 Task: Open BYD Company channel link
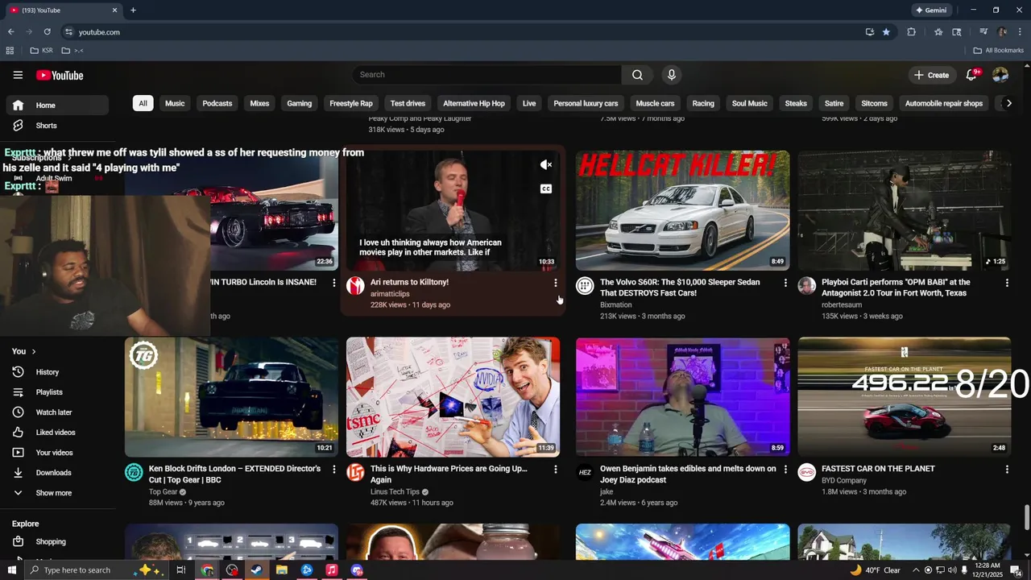pyautogui.click(x=844, y=481)
